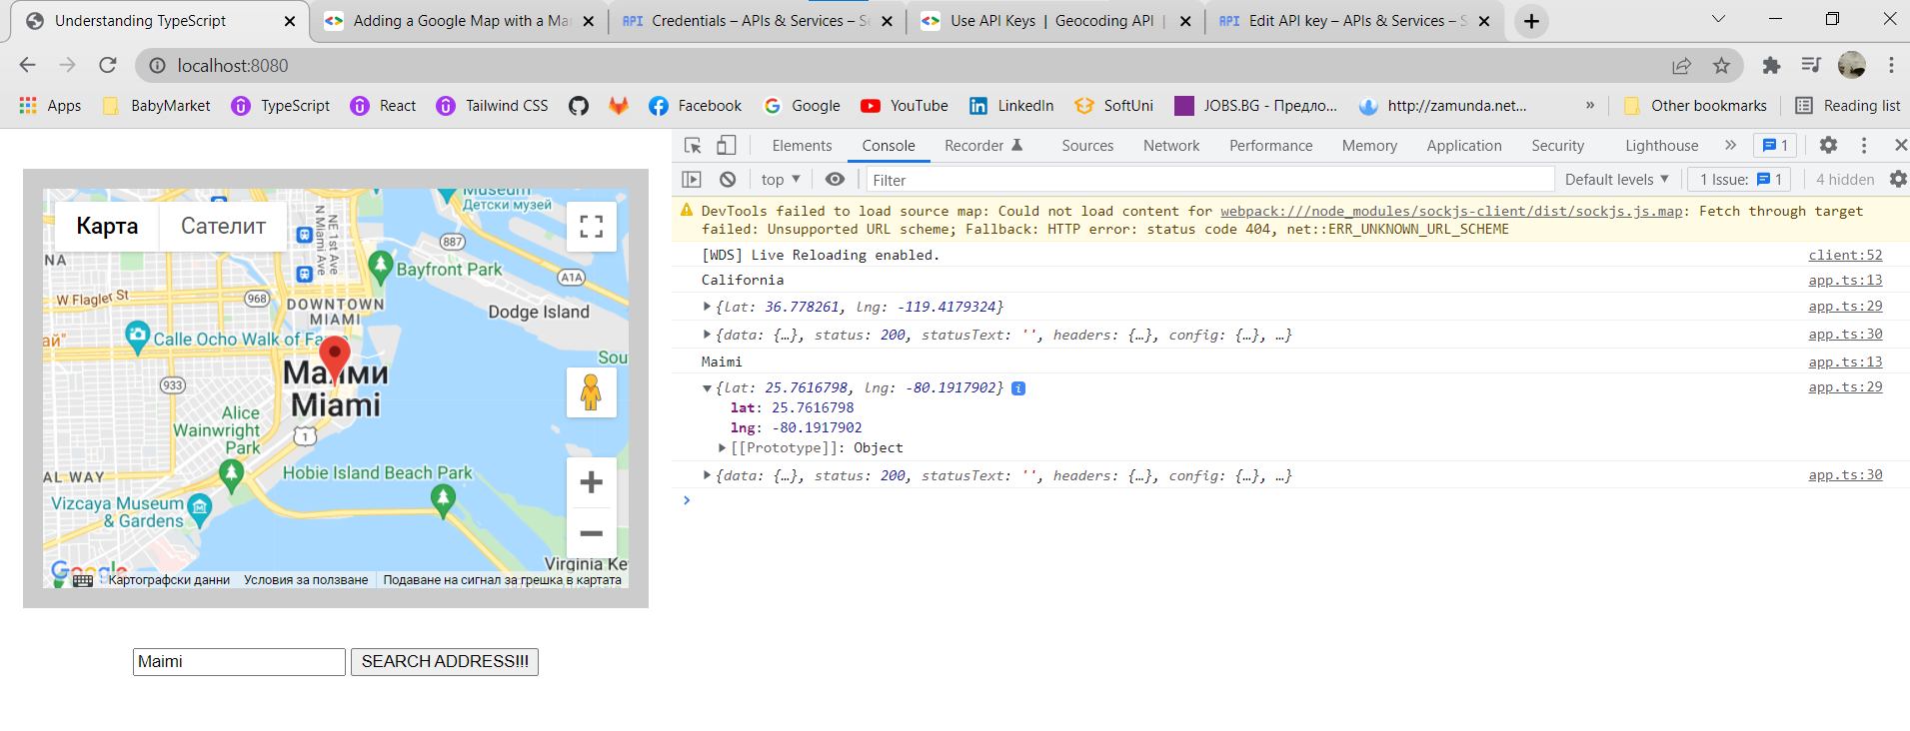The width and height of the screenshot is (1910, 731).
Task: Open the Other bookmarks folder
Action: point(1695,106)
